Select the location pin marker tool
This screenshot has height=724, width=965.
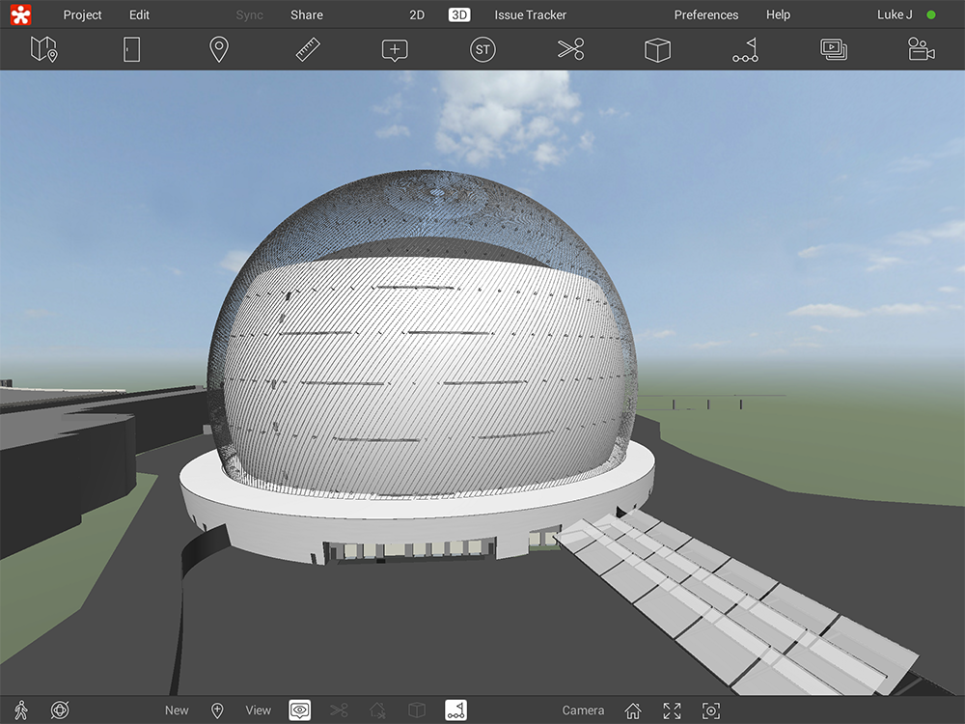pos(219,49)
